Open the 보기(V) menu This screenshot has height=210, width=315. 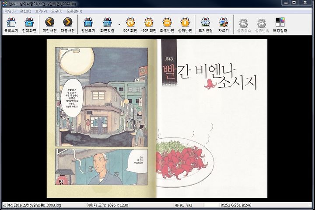coord(41,11)
